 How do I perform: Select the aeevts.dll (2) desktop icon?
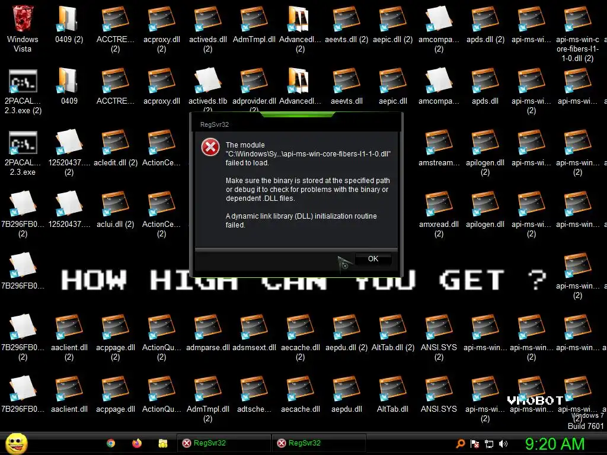click(x=346, y=24)
